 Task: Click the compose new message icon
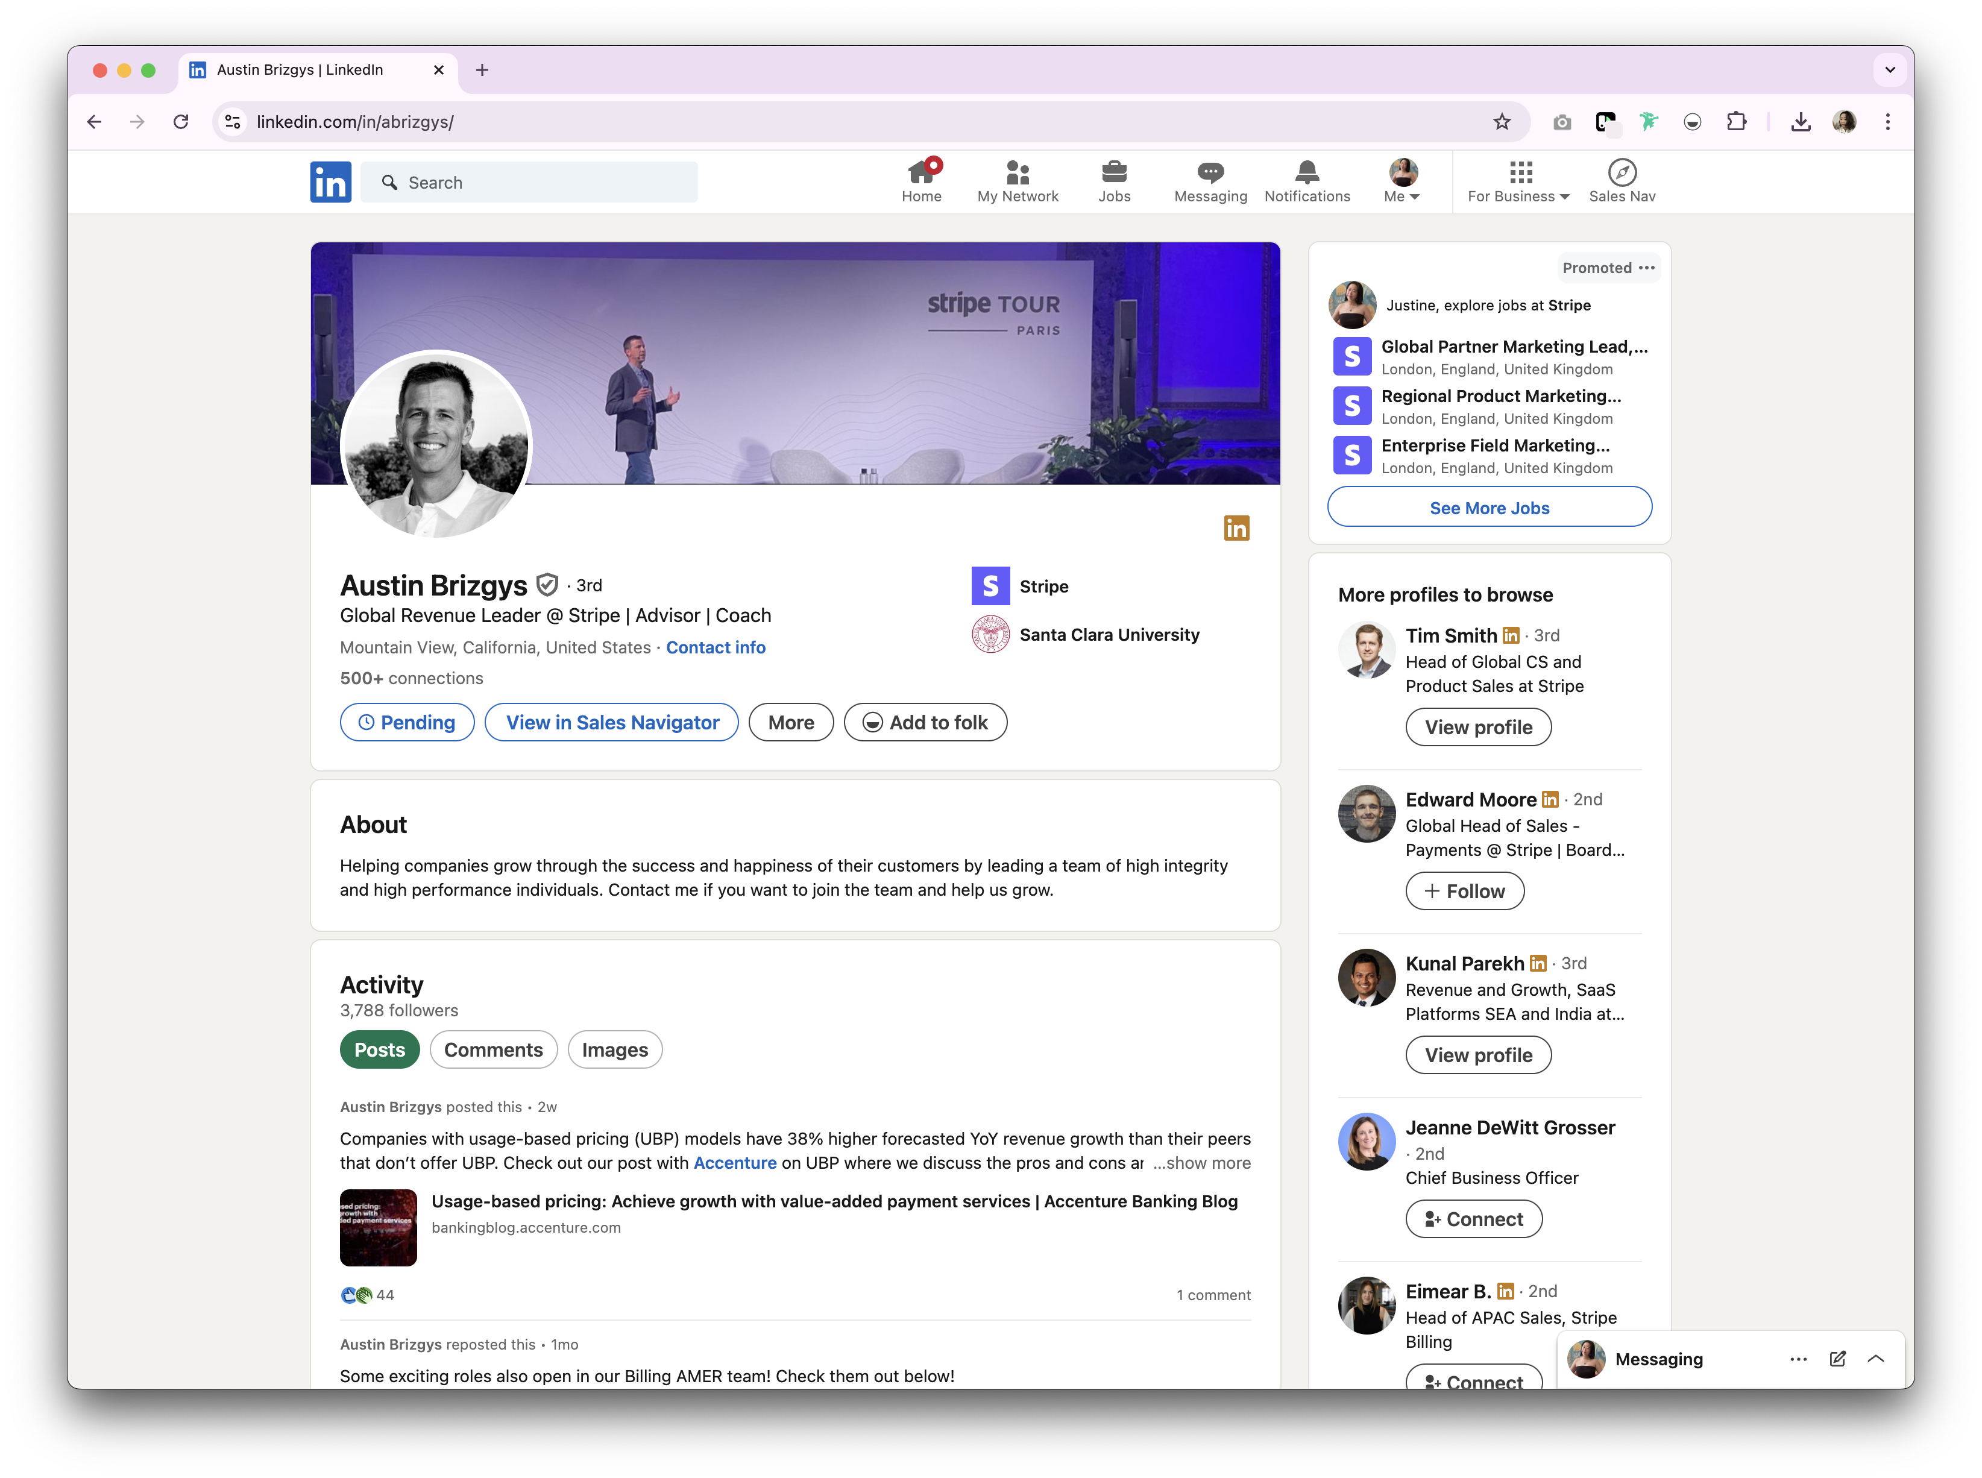tap(1837, 1359)
